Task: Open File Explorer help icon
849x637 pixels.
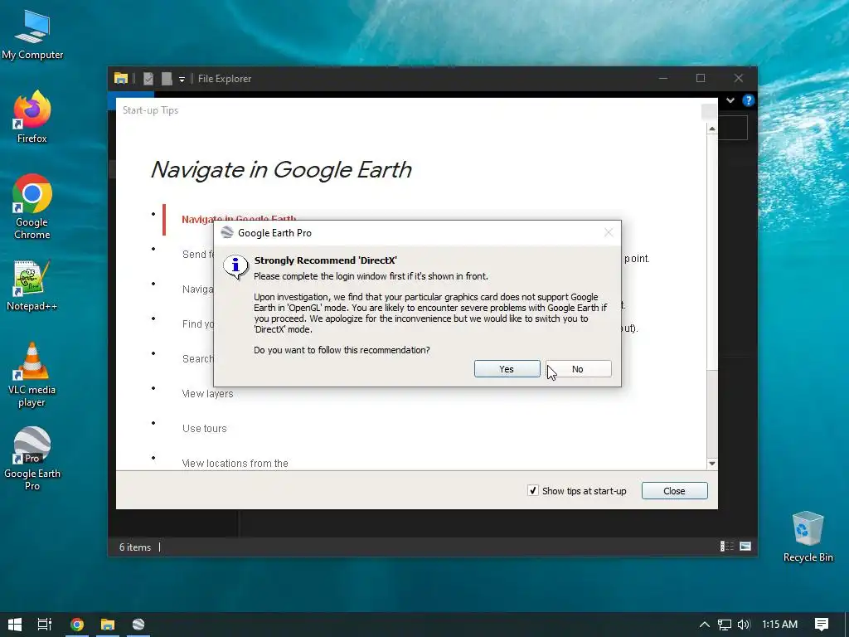Action: point(749,100)
